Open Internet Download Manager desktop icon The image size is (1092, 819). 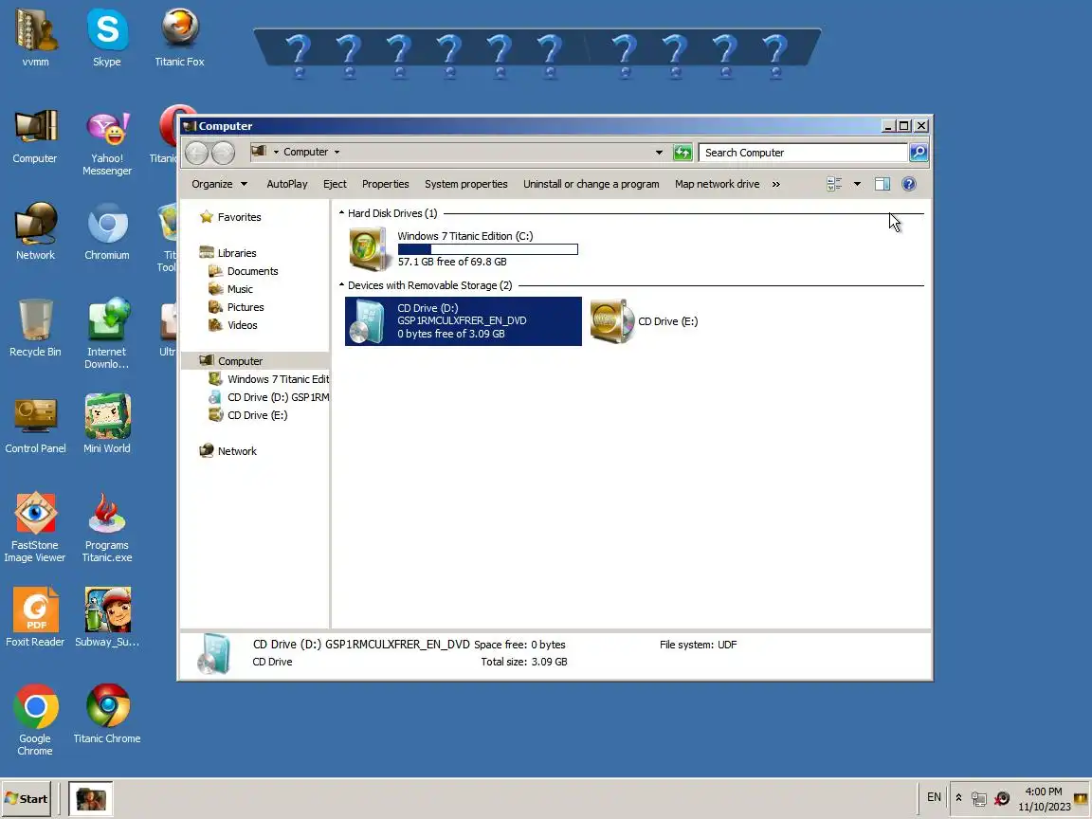point(106,333)
